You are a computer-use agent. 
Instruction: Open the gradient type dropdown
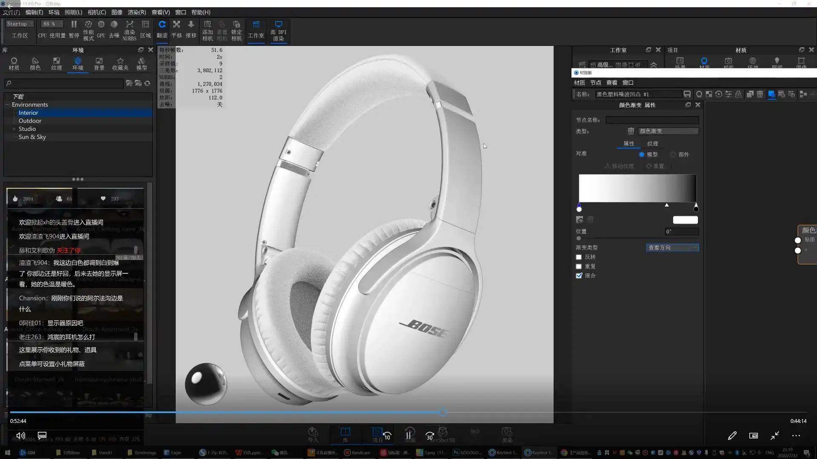[x=672, y=248]
